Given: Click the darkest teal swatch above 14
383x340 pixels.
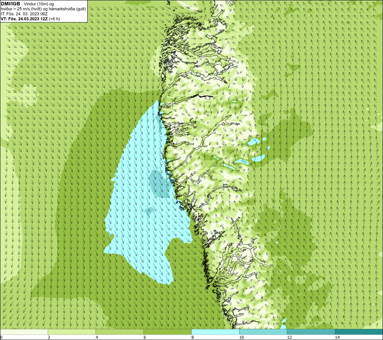Looking at the screenshot, I should 359,332.
